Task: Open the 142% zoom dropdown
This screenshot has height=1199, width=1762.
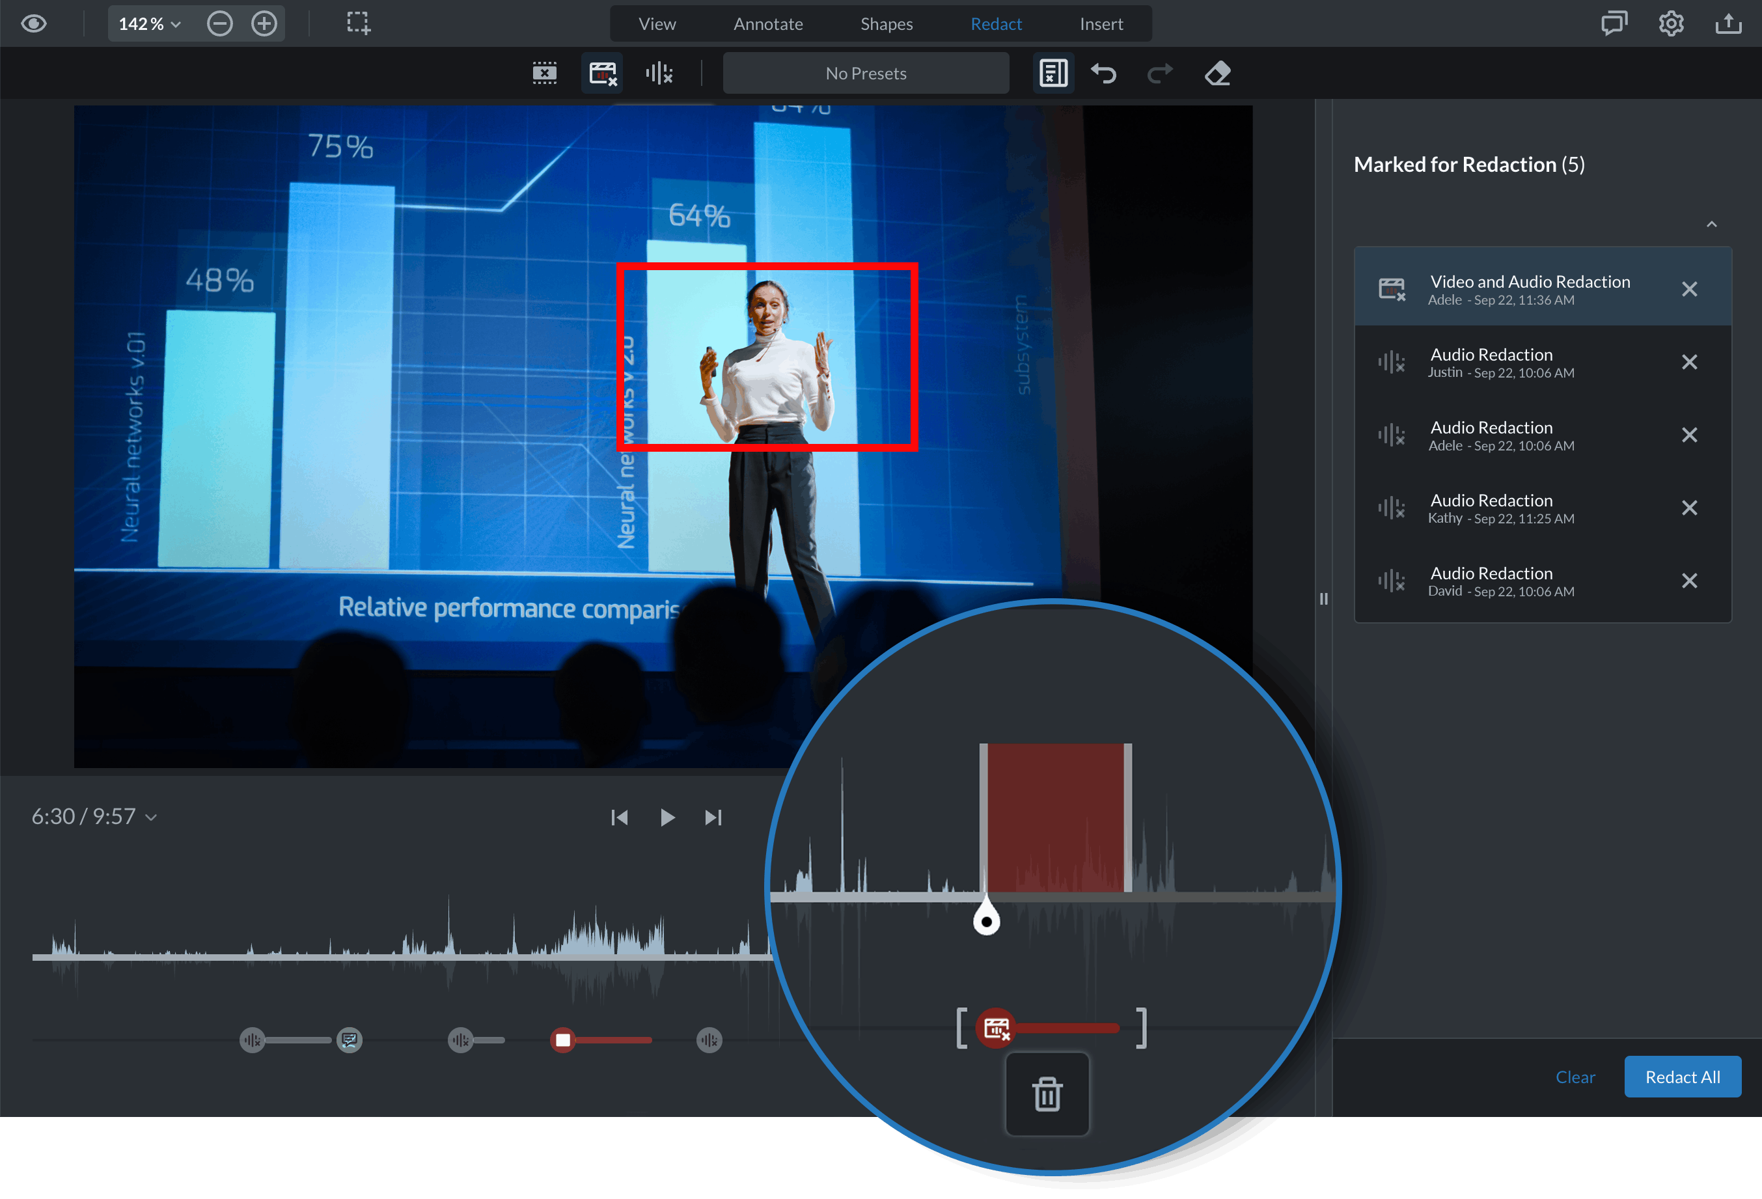Action: (x=149, y=23)
